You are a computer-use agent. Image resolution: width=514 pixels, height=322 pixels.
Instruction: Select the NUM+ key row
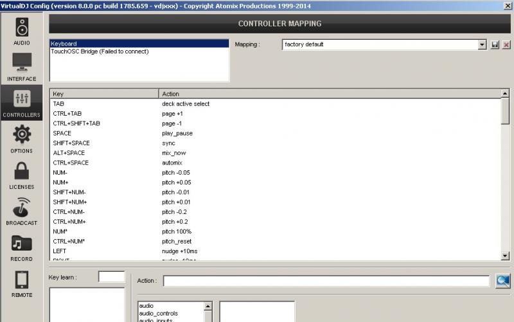(x=276, y=183)
